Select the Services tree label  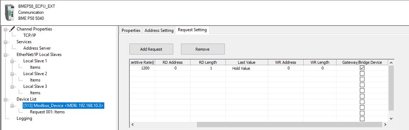click(24, 42)
